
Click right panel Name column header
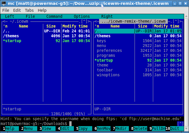(115, 26)
